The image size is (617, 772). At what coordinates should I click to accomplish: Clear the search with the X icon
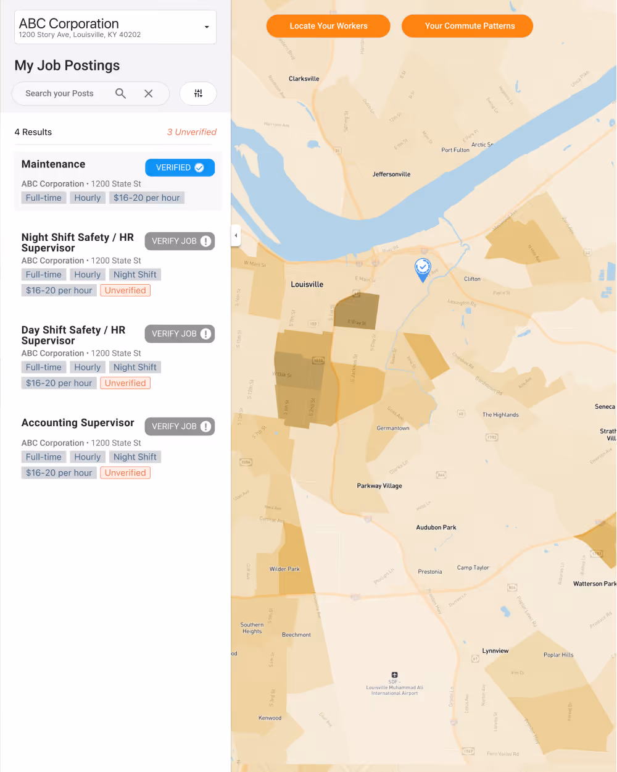149,93
